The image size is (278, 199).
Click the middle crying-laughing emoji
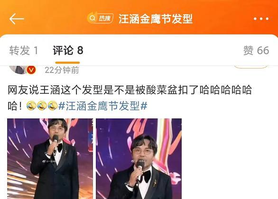42,106
